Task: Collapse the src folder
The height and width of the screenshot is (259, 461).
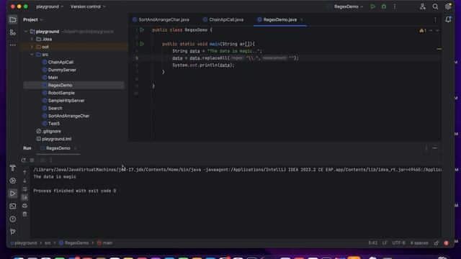Action: tap(32, 55)
